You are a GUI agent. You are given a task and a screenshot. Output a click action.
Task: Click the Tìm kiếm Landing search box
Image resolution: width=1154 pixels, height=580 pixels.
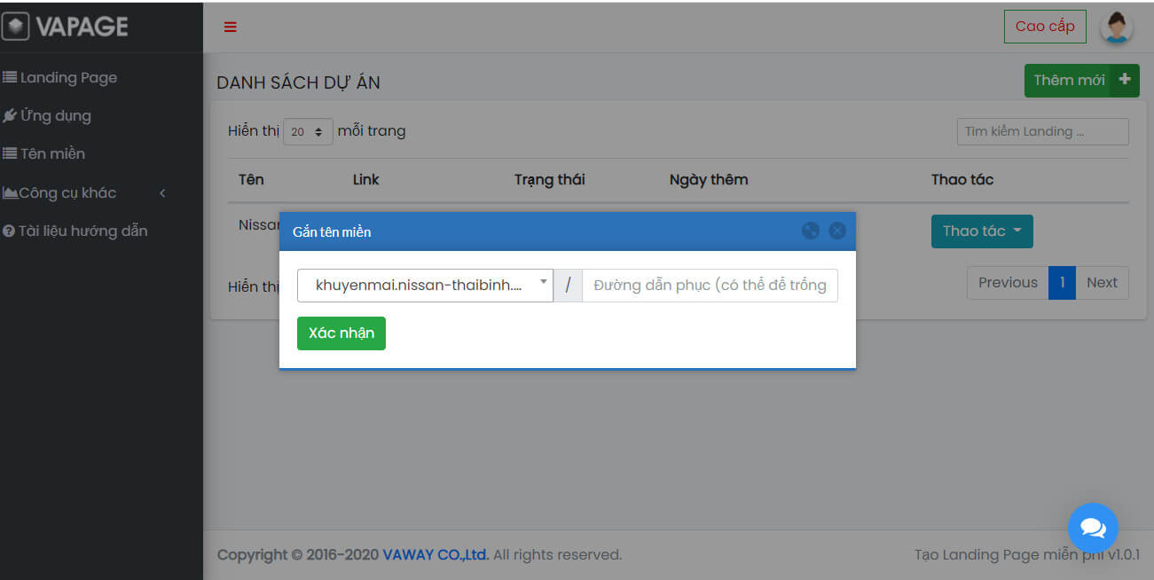[x=1042, y=131]
